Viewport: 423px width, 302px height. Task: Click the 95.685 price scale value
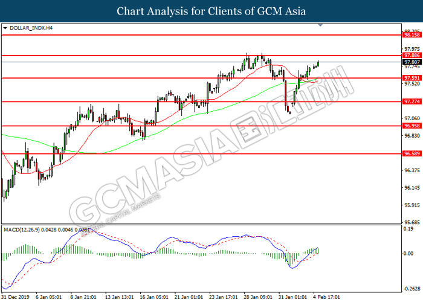[x=412, y=222]
